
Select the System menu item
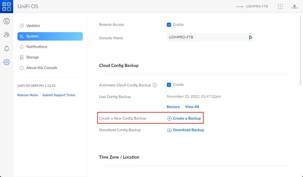click(50, 36)
